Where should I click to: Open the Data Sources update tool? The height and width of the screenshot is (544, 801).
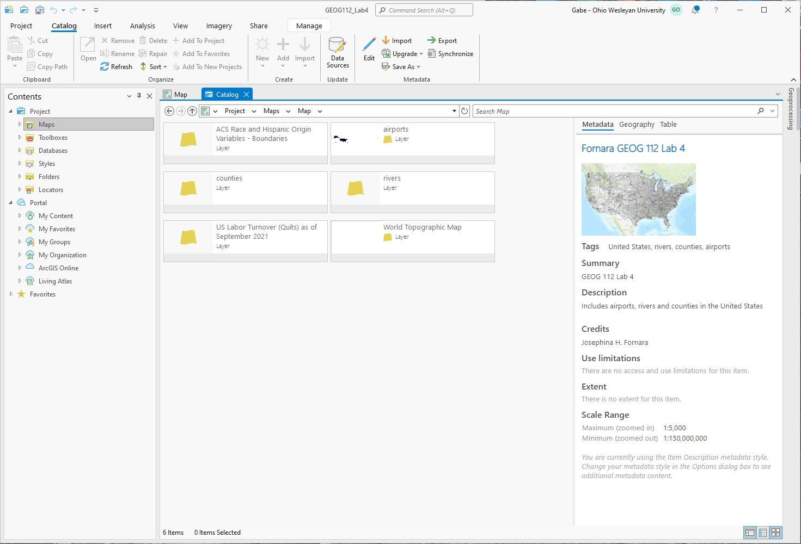(337, 53)
